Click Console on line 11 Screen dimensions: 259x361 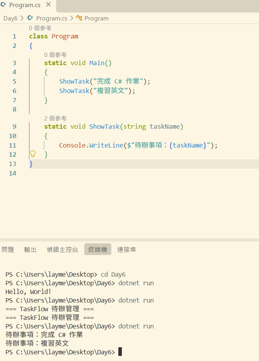[72, 146]
